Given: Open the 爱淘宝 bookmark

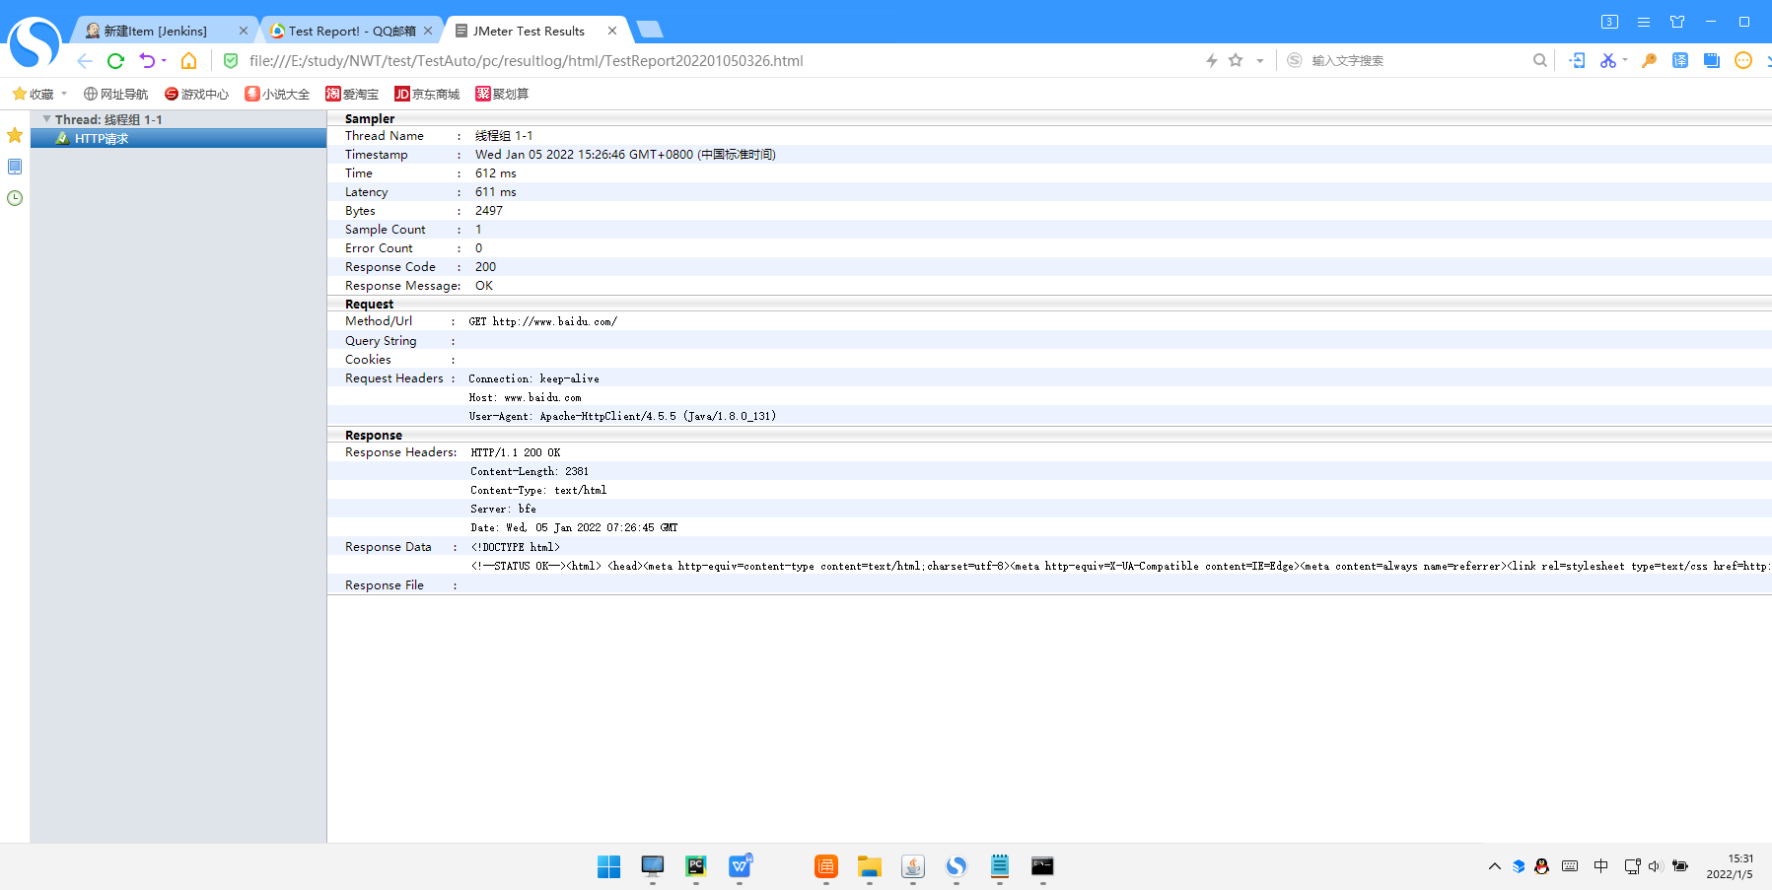Looking at the screenshot, I should click(352, 94).
